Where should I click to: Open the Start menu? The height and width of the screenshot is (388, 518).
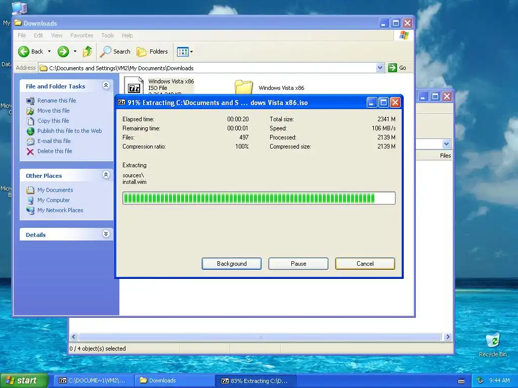(x=24, y=381)
